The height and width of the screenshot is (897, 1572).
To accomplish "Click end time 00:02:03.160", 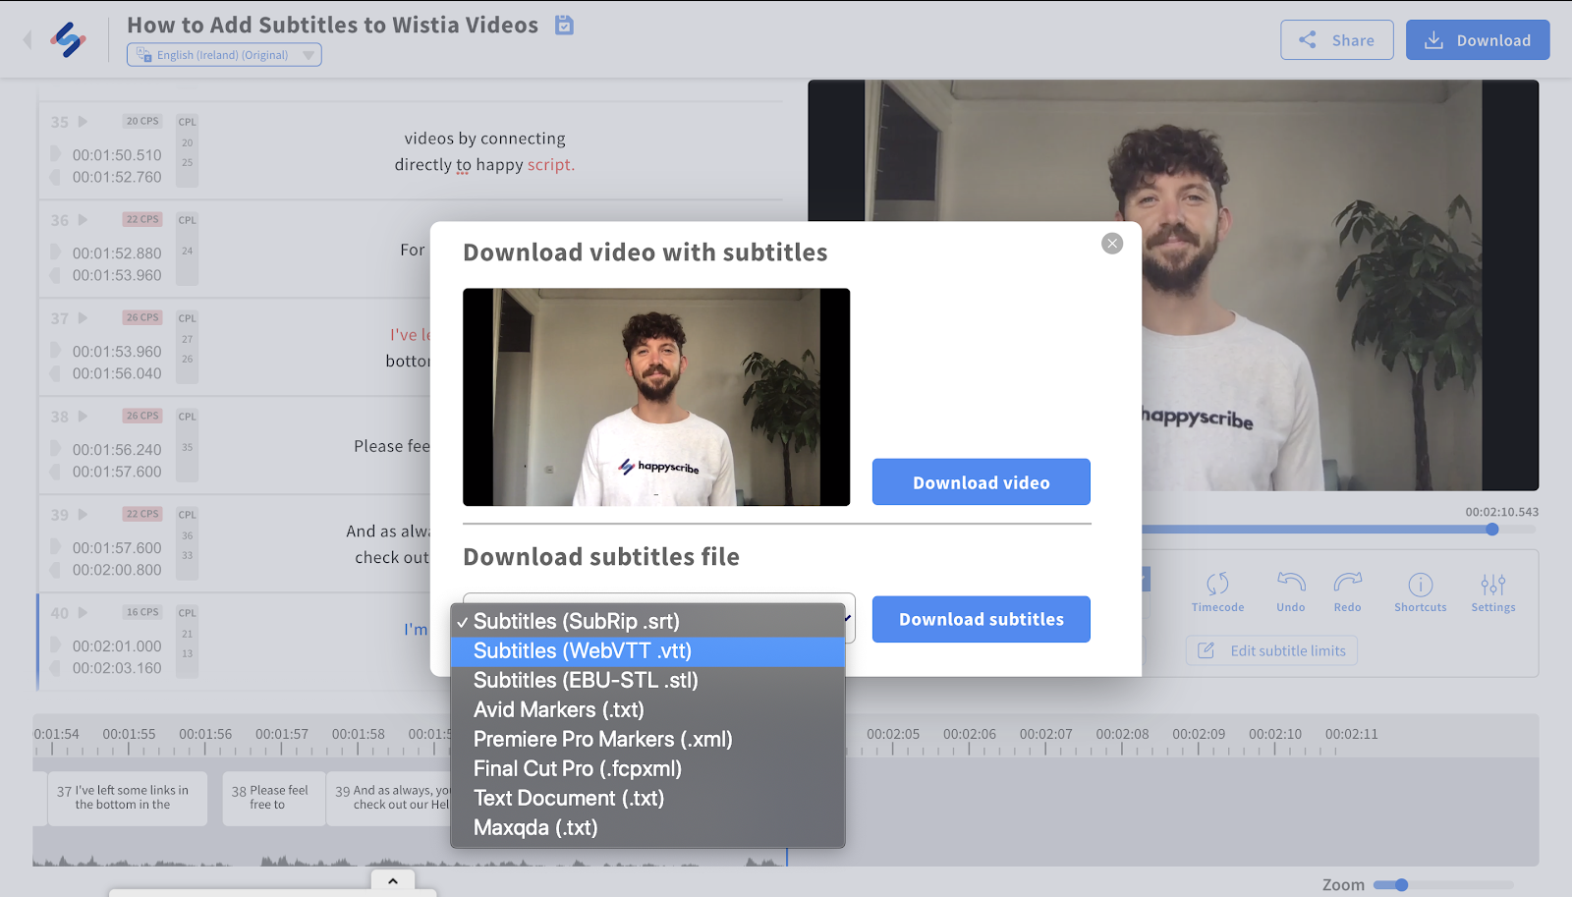I will (117, 668).
